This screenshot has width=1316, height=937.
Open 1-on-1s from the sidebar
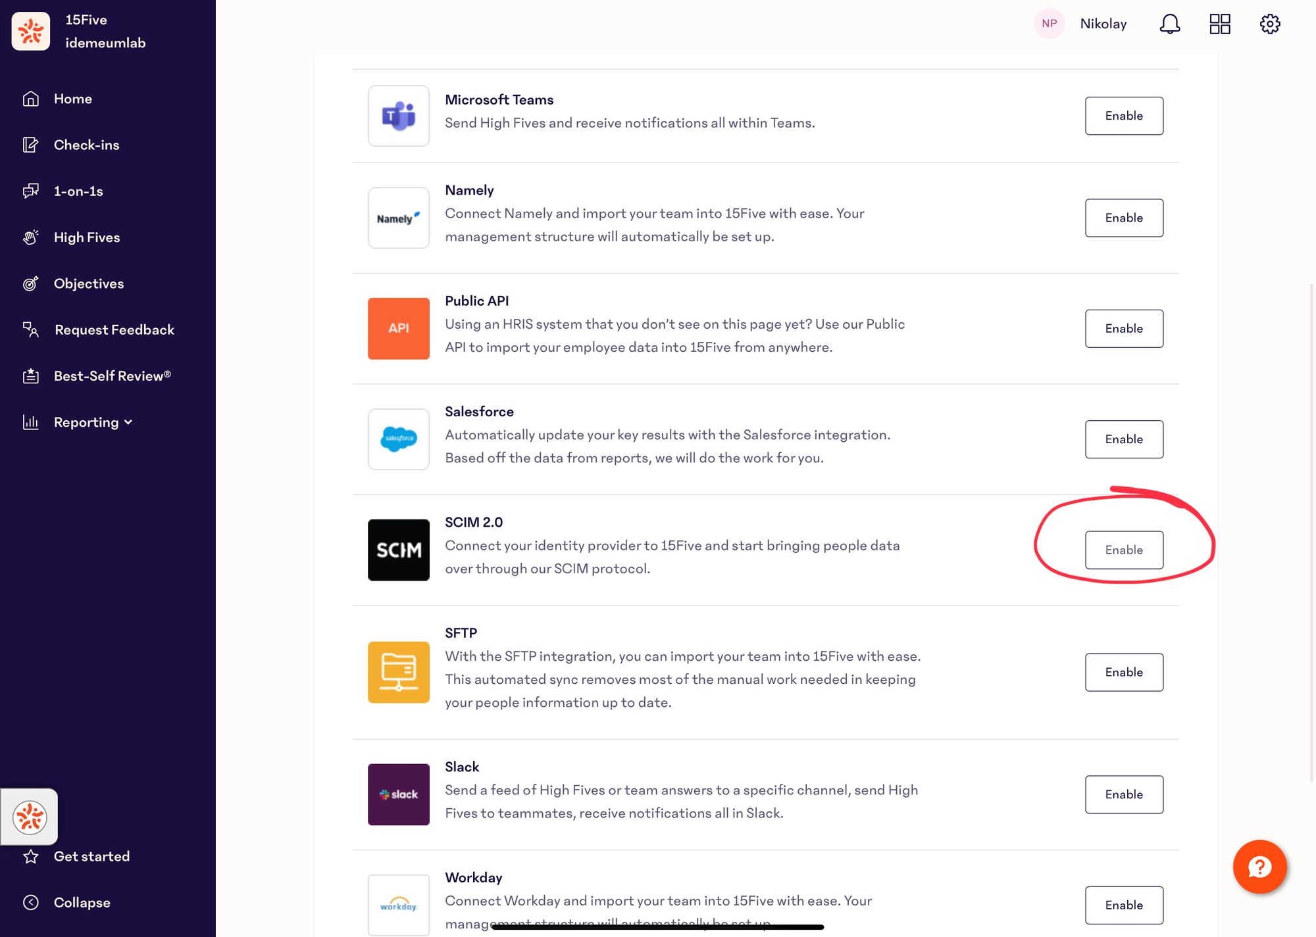(78, 191)
